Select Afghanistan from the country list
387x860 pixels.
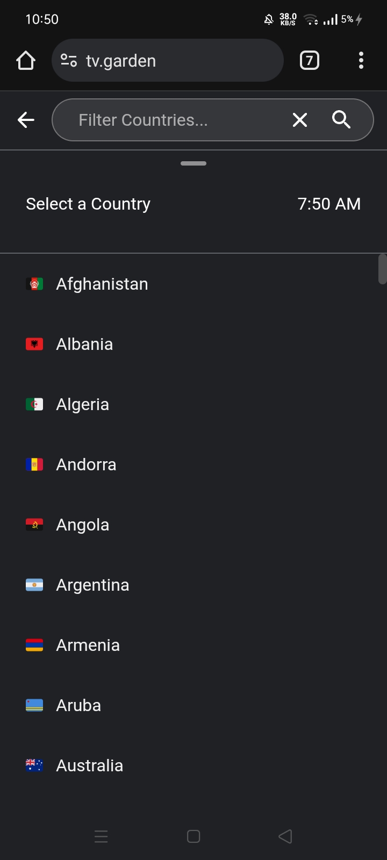pyautogui.click(x=102, y=284)
